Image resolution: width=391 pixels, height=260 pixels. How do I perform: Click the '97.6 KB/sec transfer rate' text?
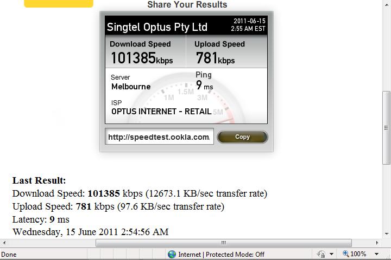(171, 206)
